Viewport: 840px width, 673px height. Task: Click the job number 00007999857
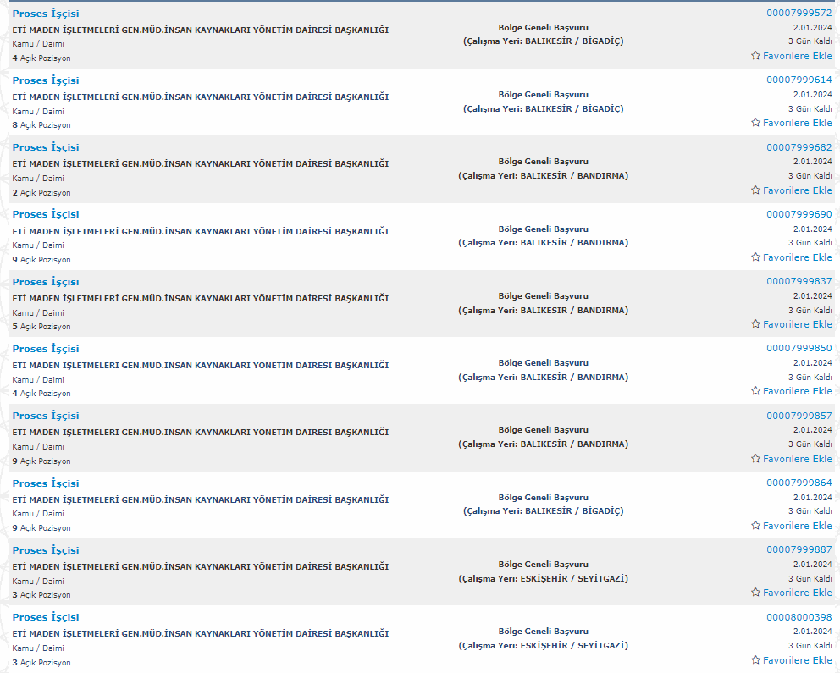799,416
